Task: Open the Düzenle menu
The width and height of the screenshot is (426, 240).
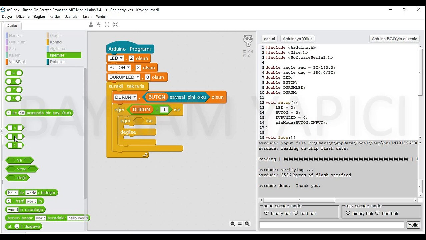Action: pyautogui.click(x=23, y=16)
